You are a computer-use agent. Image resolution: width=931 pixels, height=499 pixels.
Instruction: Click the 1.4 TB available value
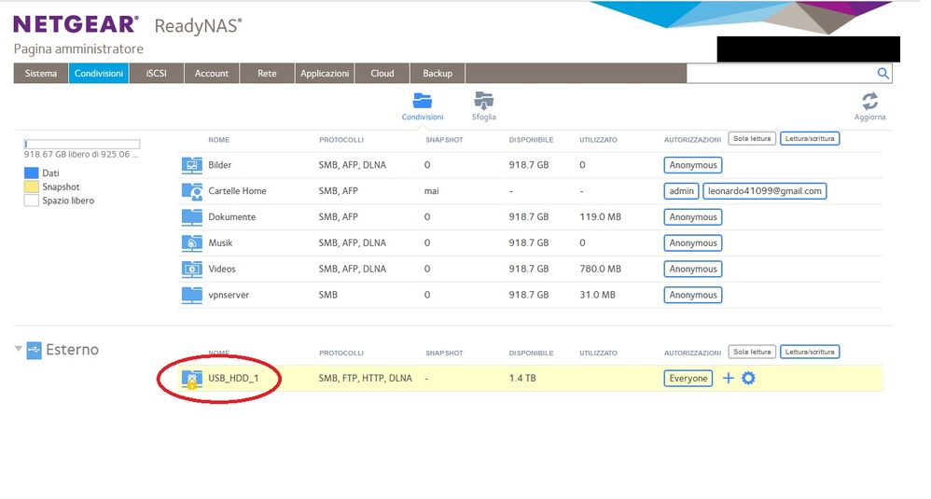coord(522,378)
